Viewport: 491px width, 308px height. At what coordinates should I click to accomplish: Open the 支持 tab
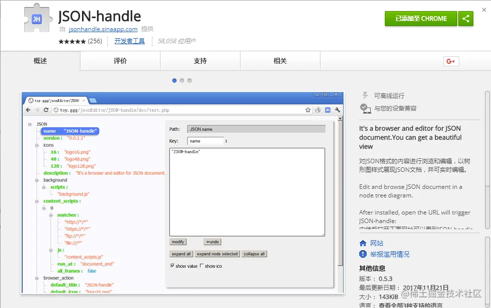pos(200,61)
